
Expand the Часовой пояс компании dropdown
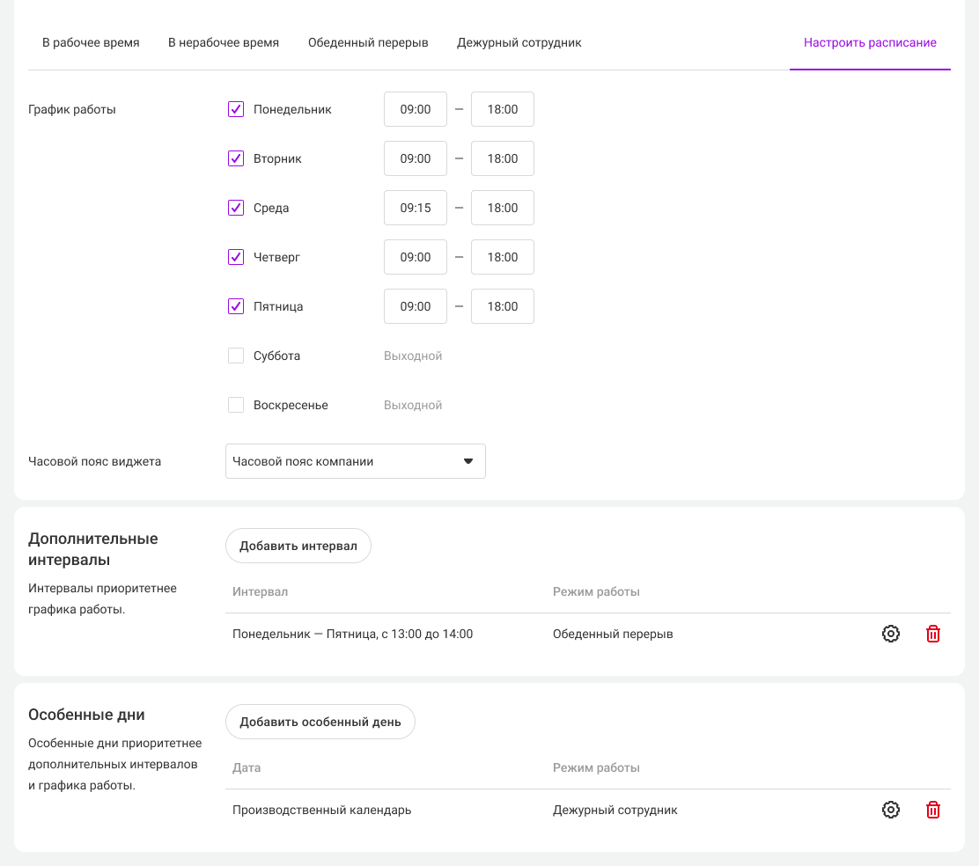[x=355, y=461]
